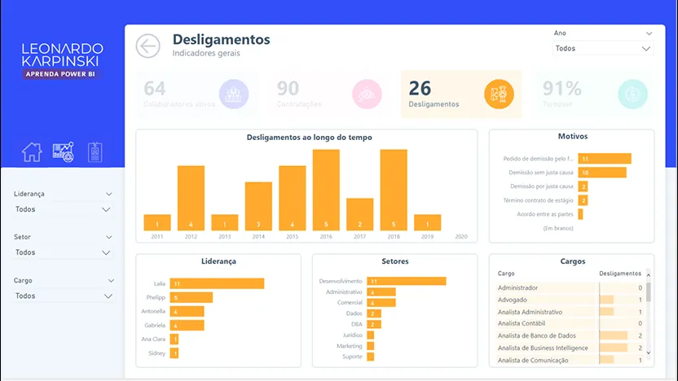Open the Setor Todos dropdown
The width and height of the screenshot is (678, 381).
coord(62,252)
